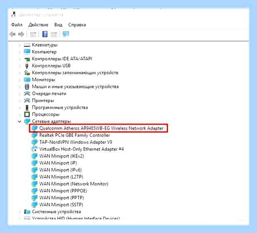Select WAN Miniport (IP) entry
This screenshot has height=233, width=257.
click(x=58, y=163)
